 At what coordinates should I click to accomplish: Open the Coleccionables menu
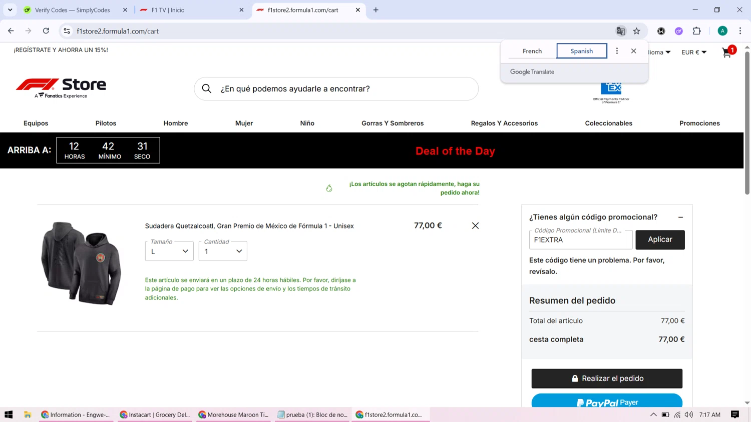tap(608, 123)
